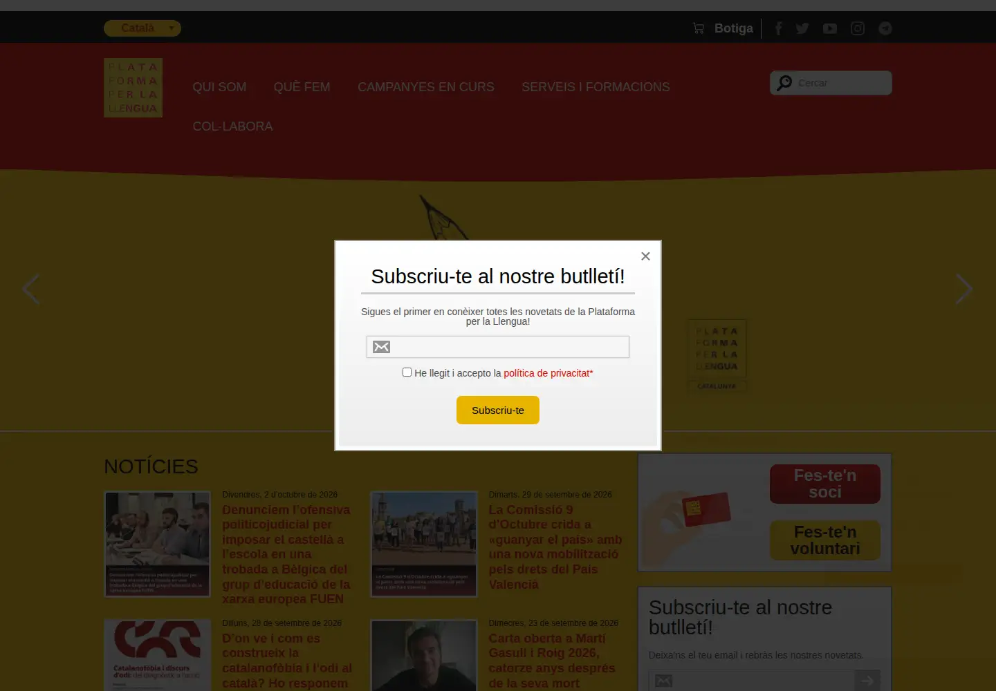Click the NOTÍCIES section heading

coord(151,466)
